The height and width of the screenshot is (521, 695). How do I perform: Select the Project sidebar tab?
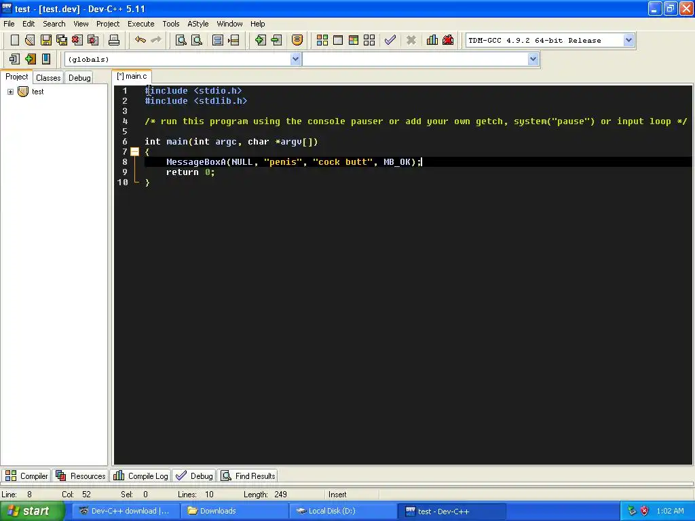point(16,77)
